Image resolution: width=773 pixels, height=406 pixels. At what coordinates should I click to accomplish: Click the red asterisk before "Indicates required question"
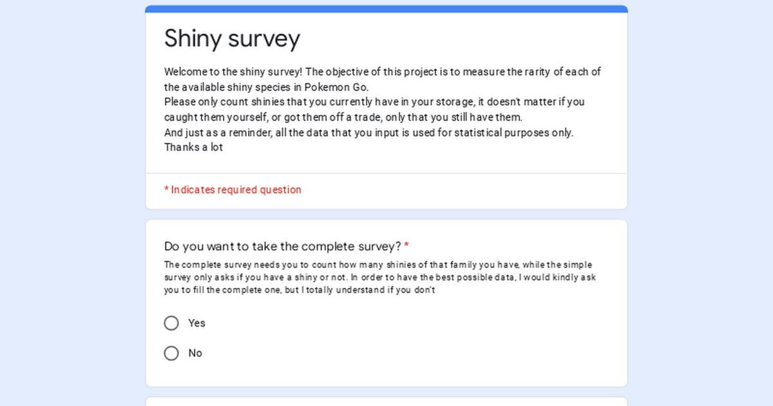click(x=166, y=189)
